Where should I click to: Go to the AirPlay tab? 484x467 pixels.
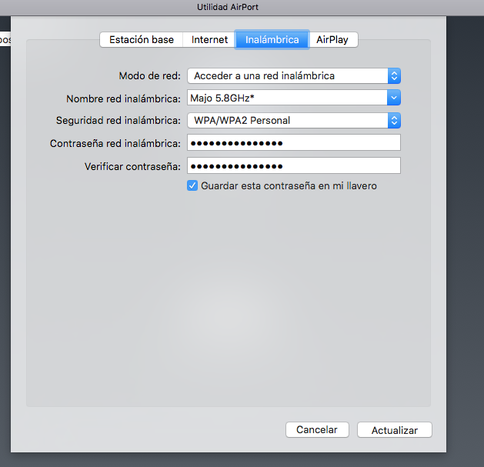pos(332,39)
